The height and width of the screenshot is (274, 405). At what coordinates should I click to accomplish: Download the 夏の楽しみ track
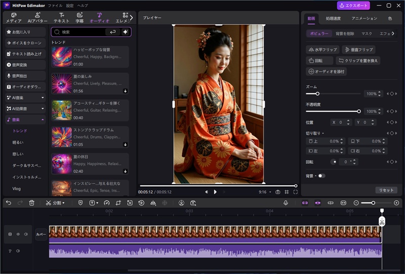[x=125, y=91]
